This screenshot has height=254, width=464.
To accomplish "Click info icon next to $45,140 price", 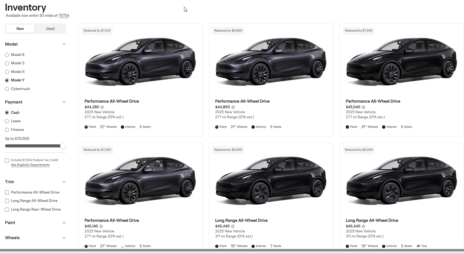I will [x=101, y=226].
